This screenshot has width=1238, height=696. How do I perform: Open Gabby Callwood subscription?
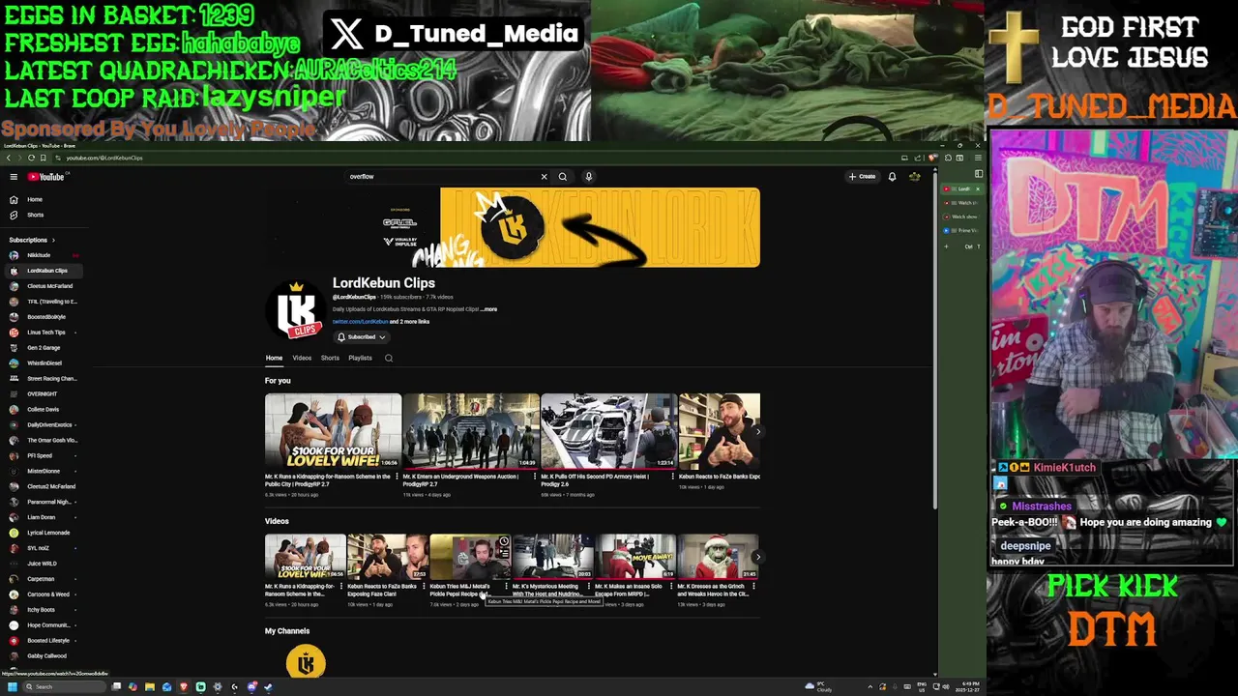(44, 656)
